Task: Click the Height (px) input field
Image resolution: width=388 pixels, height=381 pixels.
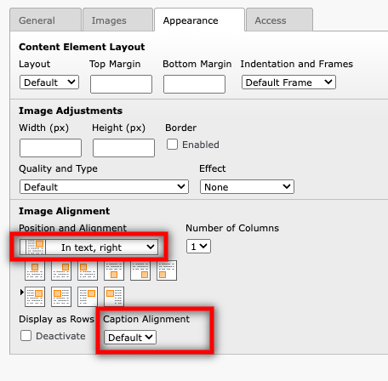Action: coord(123,148)
